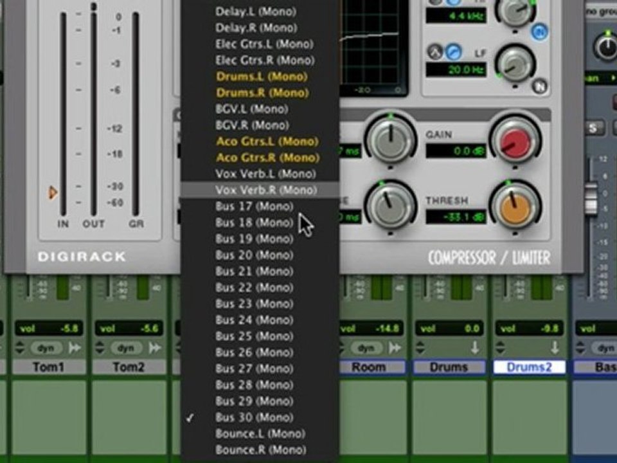Screen dimensions: 617x463
Task: Select Bus 26 (Mono)
Action: pos(260,352)
